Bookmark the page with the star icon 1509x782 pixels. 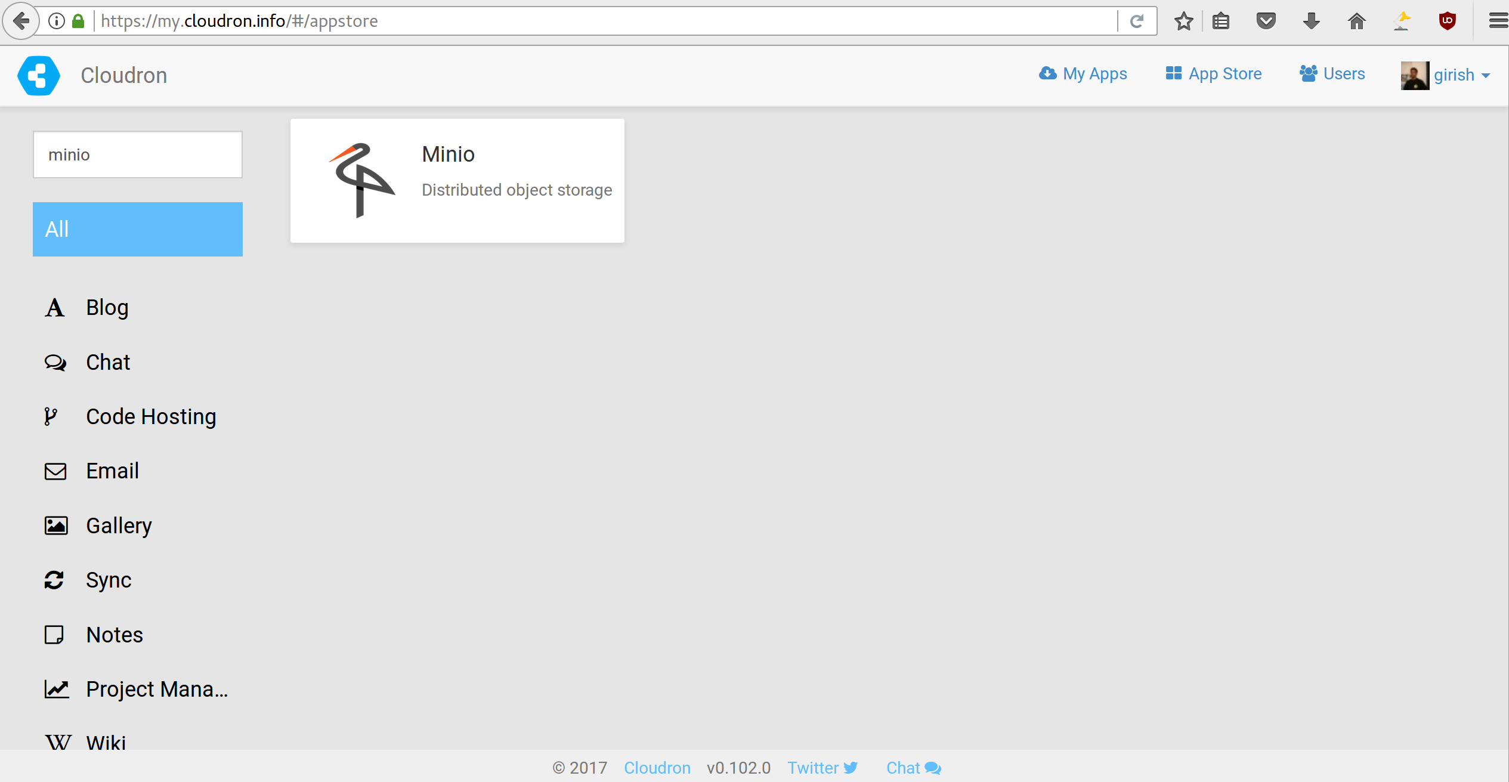coord(1184,20)
